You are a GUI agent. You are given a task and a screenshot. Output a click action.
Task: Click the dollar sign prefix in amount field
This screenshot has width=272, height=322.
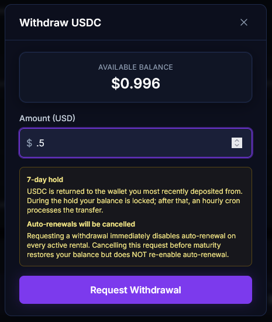pos(29,143)
